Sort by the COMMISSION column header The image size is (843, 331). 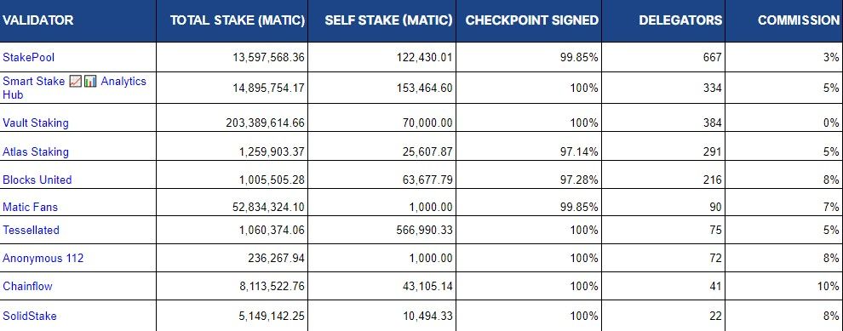[x=799, y=20]
